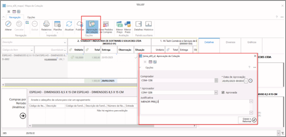Click the grid icon in the main quick toolbar
286x137 pixels.
19,12
